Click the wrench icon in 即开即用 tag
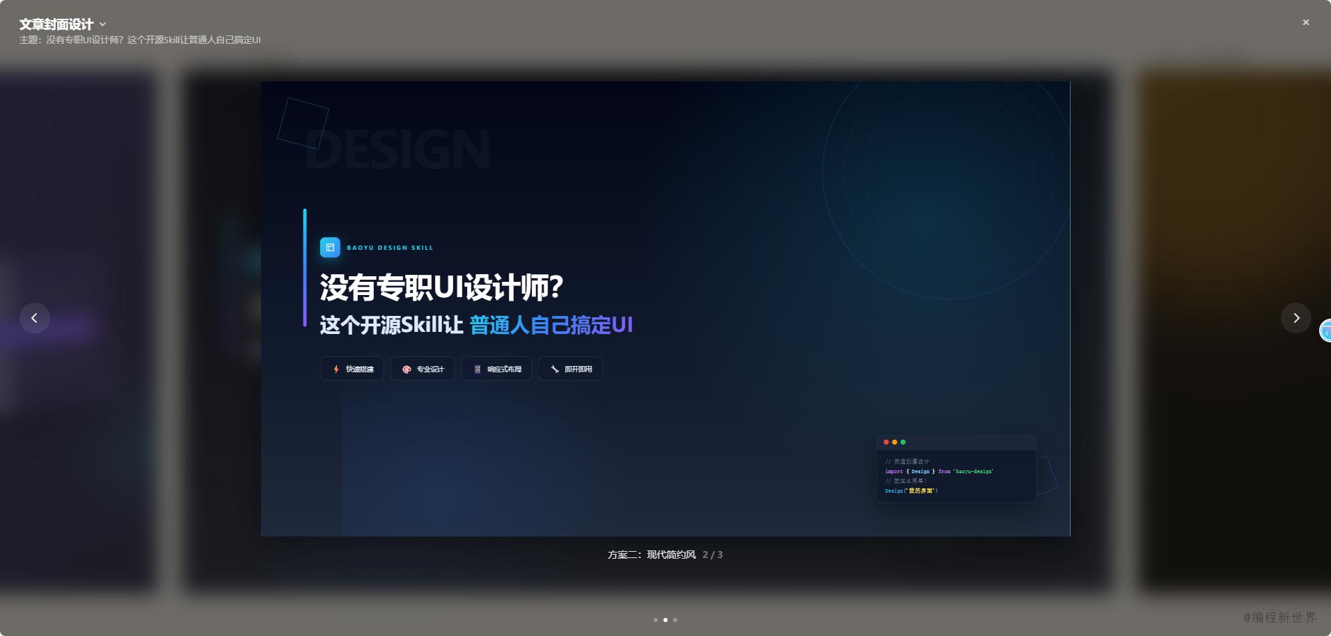The height and width of the screenshot is (636, 1331). point(555,369)
